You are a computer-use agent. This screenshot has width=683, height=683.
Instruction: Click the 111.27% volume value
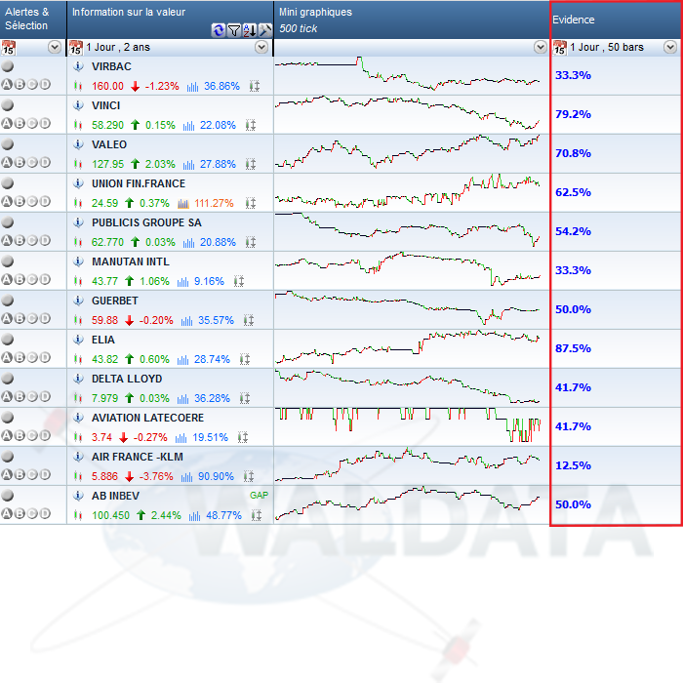coord(214,203)
